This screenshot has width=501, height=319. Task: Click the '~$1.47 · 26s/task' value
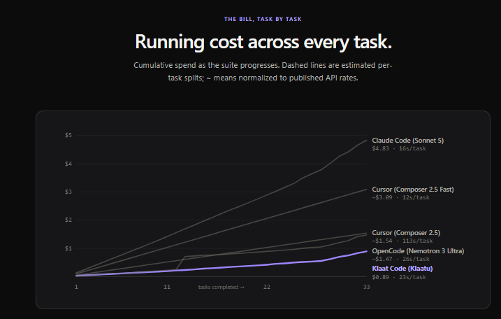(400, 259)
